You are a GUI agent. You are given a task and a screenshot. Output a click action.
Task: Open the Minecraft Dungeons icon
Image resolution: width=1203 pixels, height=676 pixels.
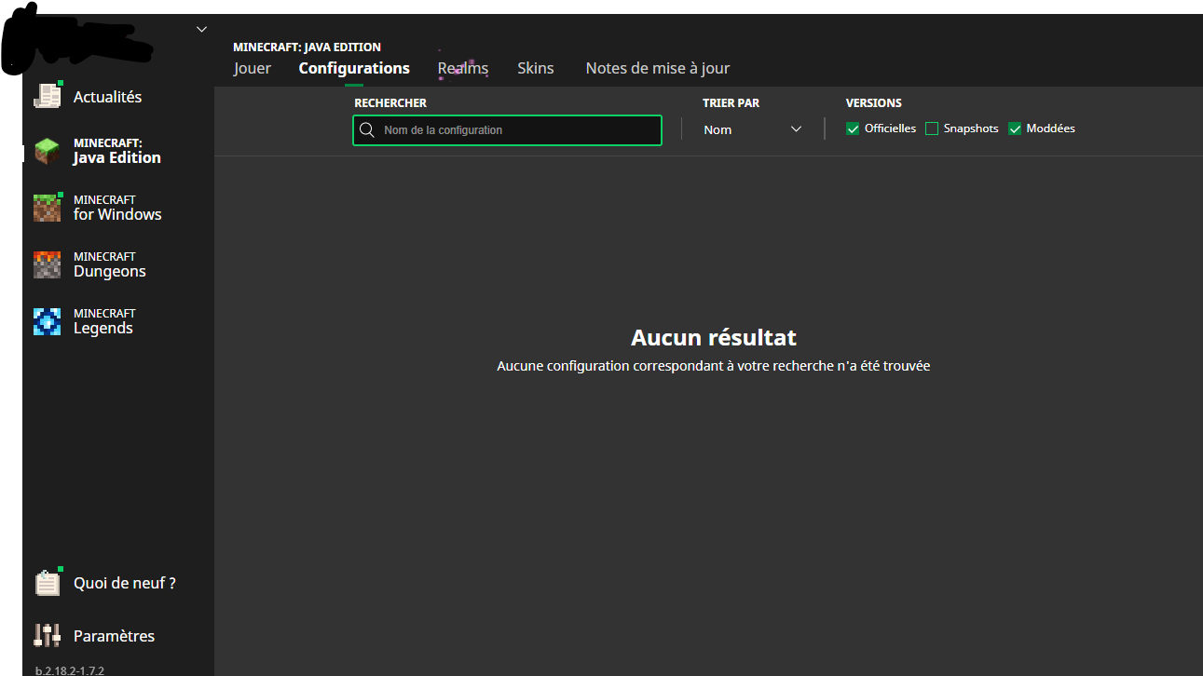coord(47,264)
